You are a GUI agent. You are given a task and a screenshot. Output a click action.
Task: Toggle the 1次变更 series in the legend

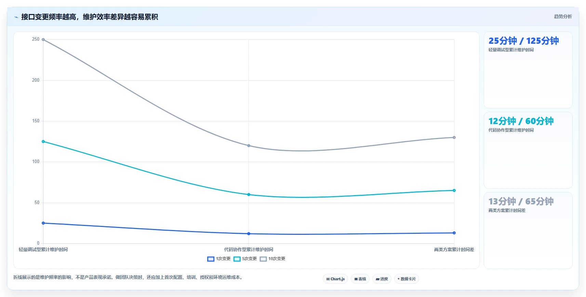(219, 259)
